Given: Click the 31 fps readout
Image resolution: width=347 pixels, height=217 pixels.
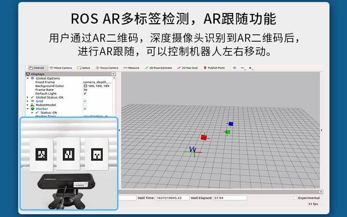Looking at the screenshot, I should (313, 204).
